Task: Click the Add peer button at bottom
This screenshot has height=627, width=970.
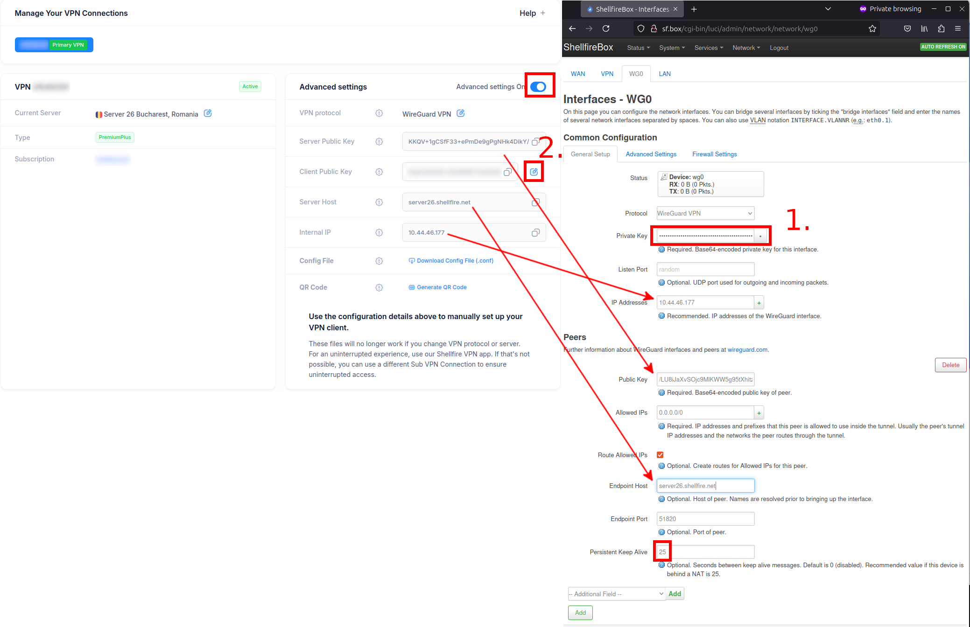Action: coord(580,612)
